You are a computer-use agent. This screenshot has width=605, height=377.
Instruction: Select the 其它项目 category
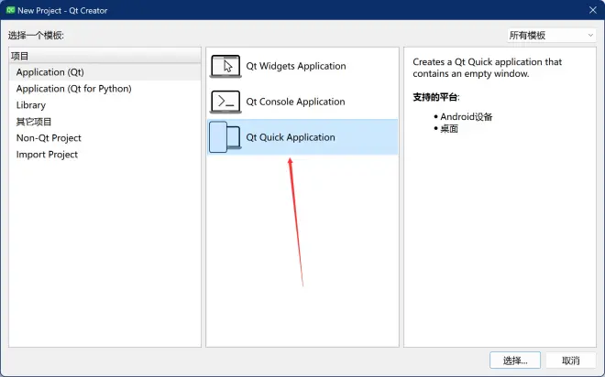pyautogui.click(x=104, y=122)
